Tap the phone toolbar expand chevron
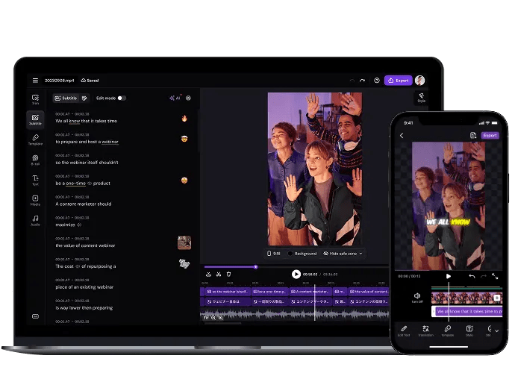512x376 pixels. [x=496, y=330]
